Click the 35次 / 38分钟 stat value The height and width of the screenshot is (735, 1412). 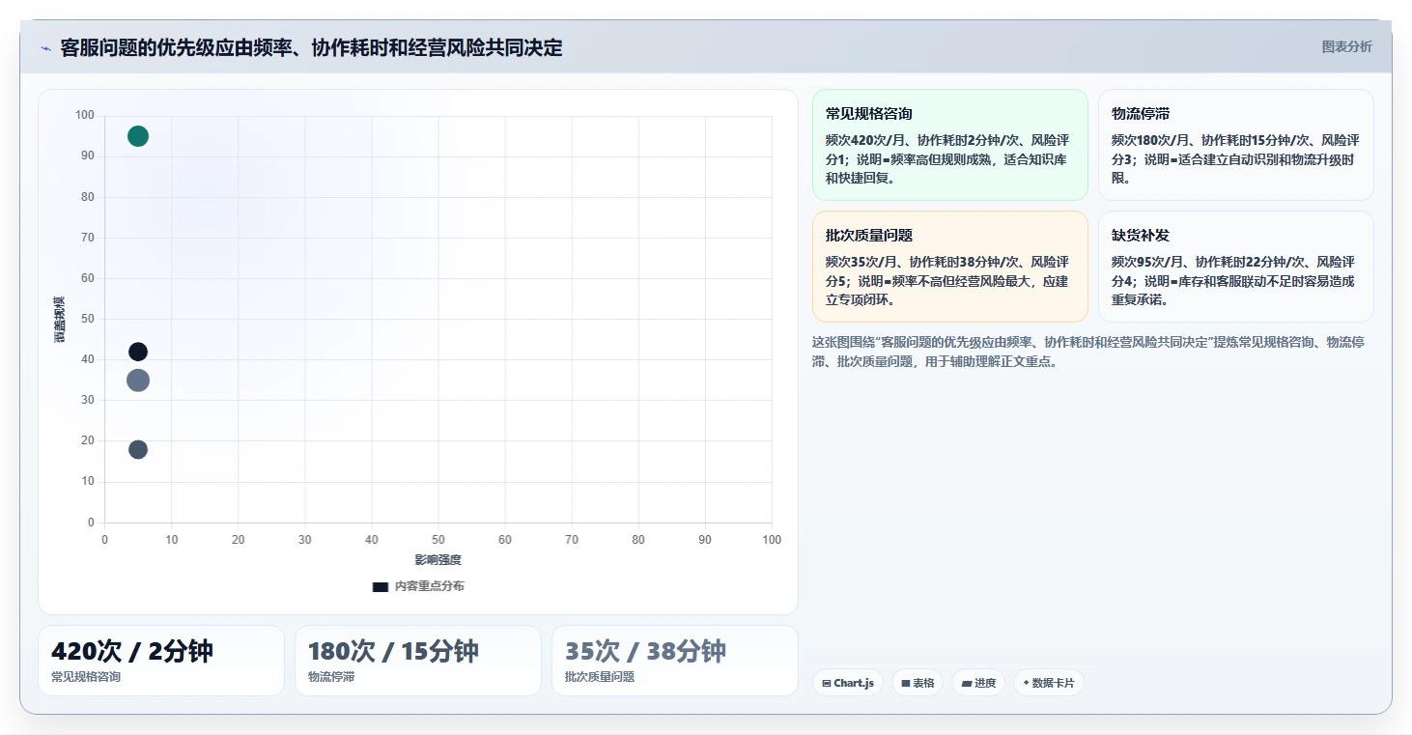click(x=645, y=651)
